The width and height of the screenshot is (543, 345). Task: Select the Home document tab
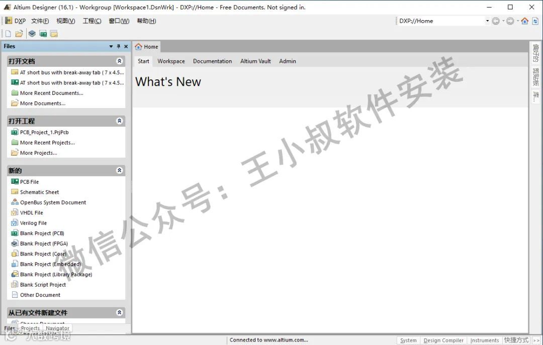[x=146, y=47]
